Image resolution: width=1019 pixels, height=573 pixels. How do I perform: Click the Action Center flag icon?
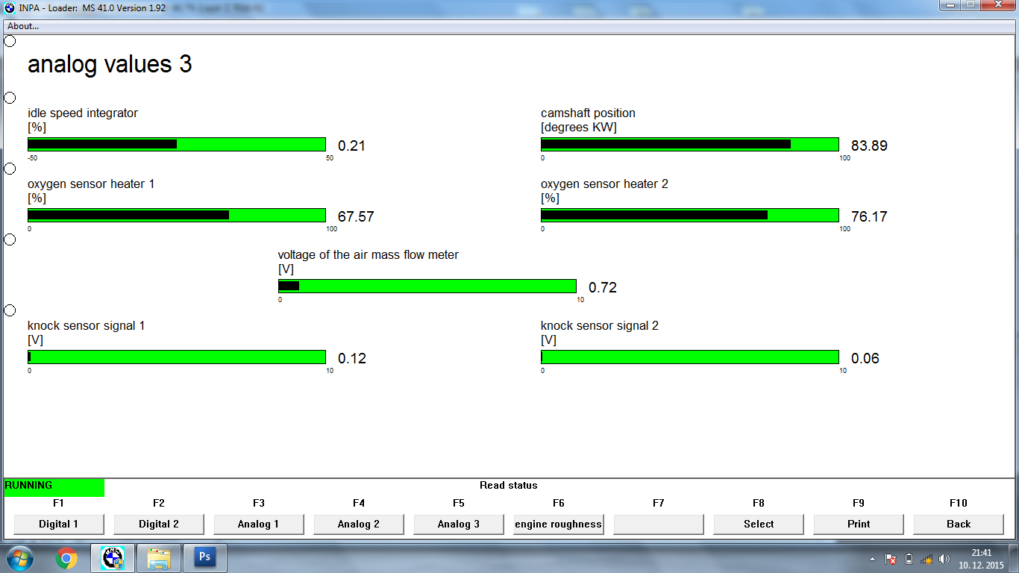[x=891, y=559]
